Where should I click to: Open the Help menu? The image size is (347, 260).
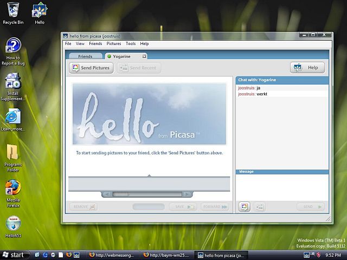tap(144, 43)
